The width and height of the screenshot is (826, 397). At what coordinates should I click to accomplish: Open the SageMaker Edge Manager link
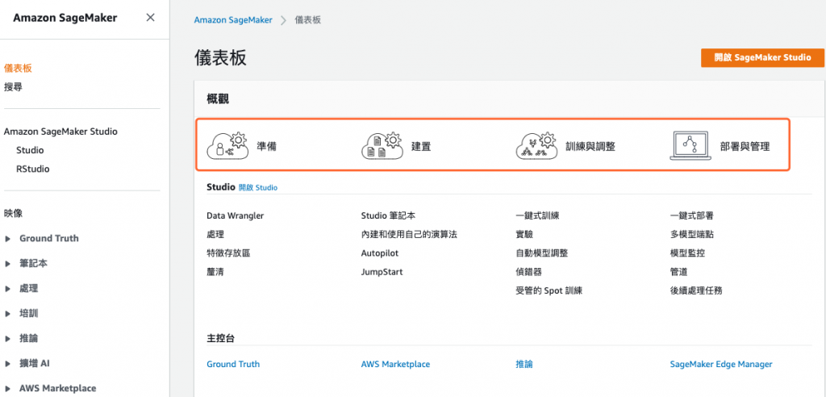click(721, 364)
